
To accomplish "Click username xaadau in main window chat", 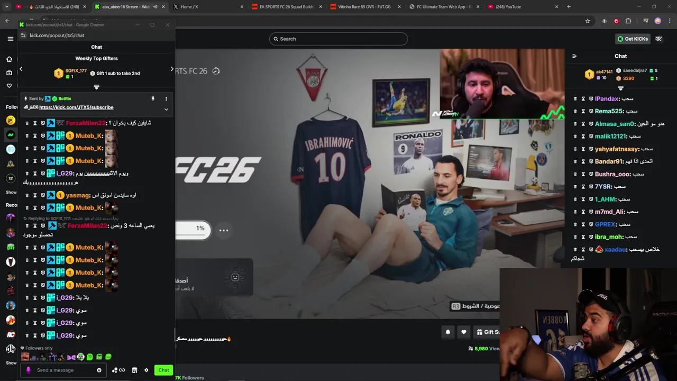I will coord(615,249).
